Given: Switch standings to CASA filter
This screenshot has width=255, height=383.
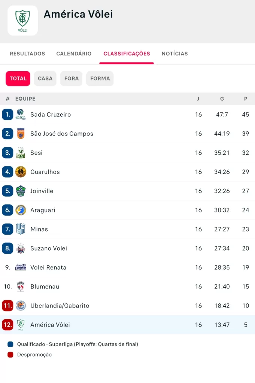Looking at the screenshot, I should click(x=45, y=79).
